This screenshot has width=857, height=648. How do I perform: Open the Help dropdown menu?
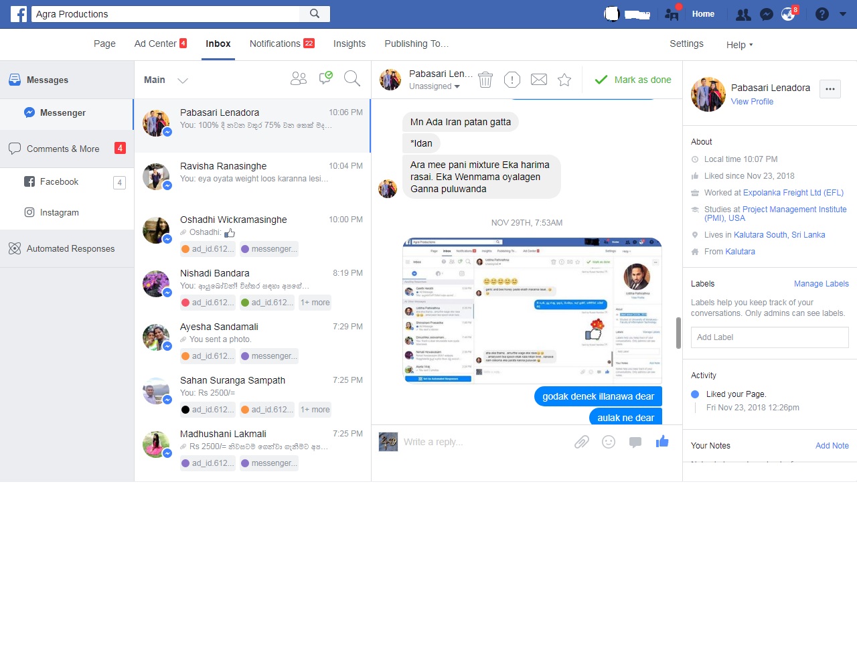pos(739,45)
